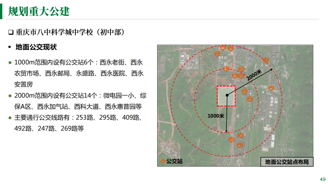Select the 公交站 legend label
The width and height of the screenshot is (328, 184).
[x=174, y=161]
